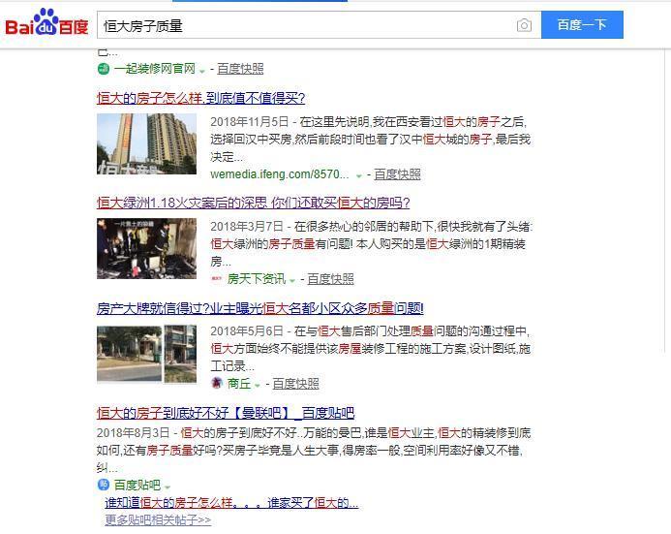Open 百度快照 beside 一起装修网官网
Image resolution: width=671 pixels, height=534 pixels.
[240, 69]
